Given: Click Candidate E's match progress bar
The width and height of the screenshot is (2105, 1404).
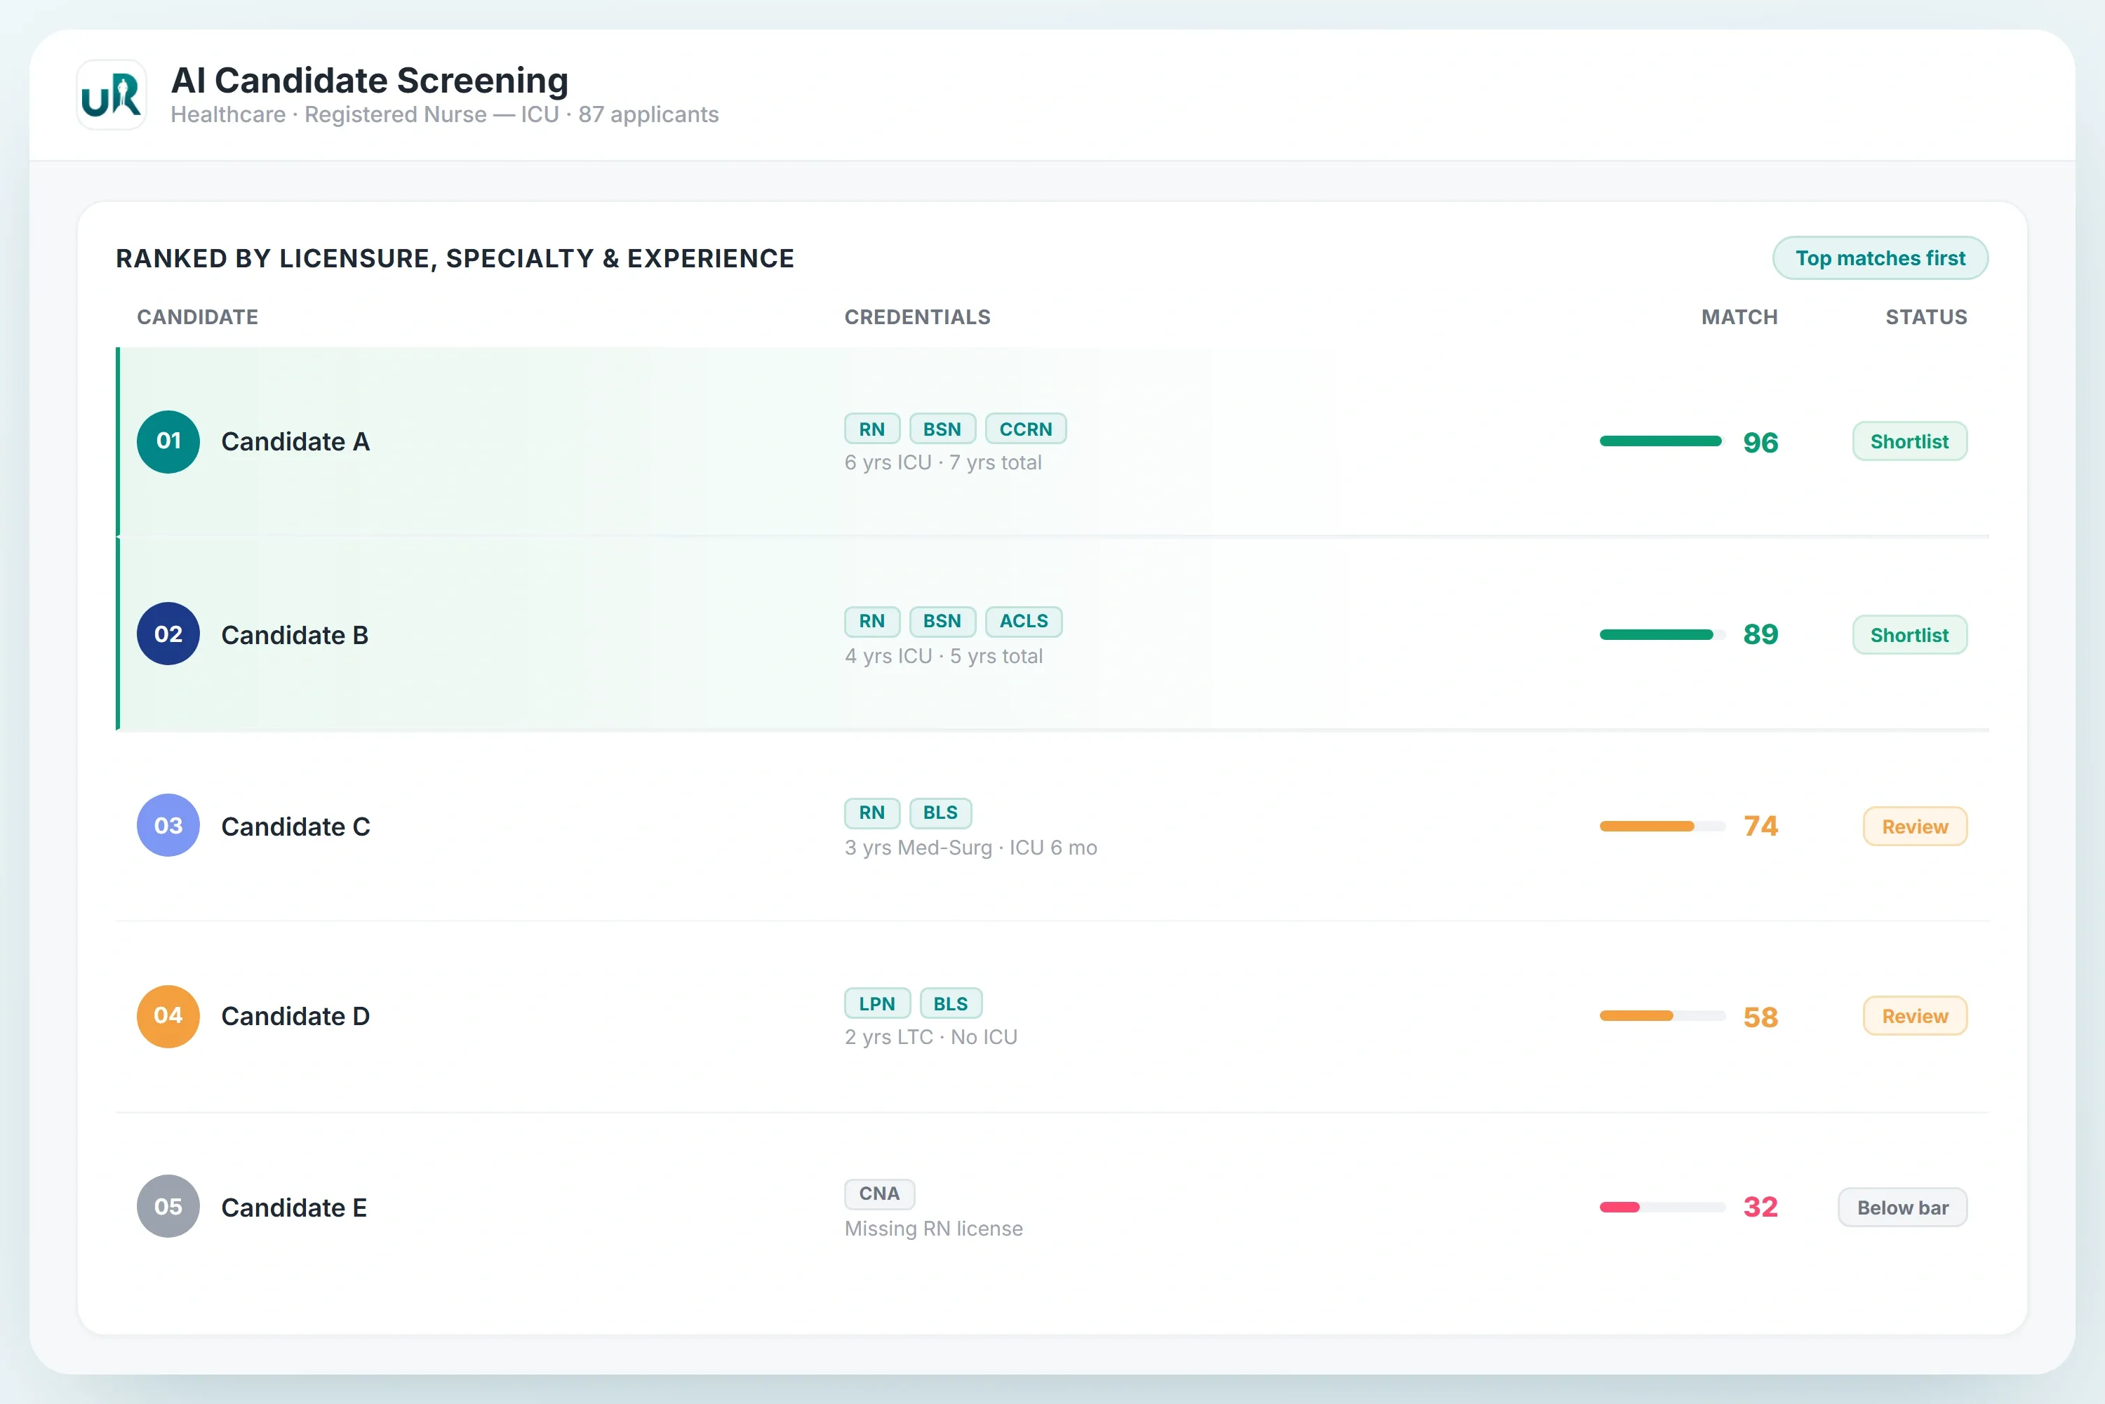Looking at the screenshot, I should [x=1662, y=1208].
